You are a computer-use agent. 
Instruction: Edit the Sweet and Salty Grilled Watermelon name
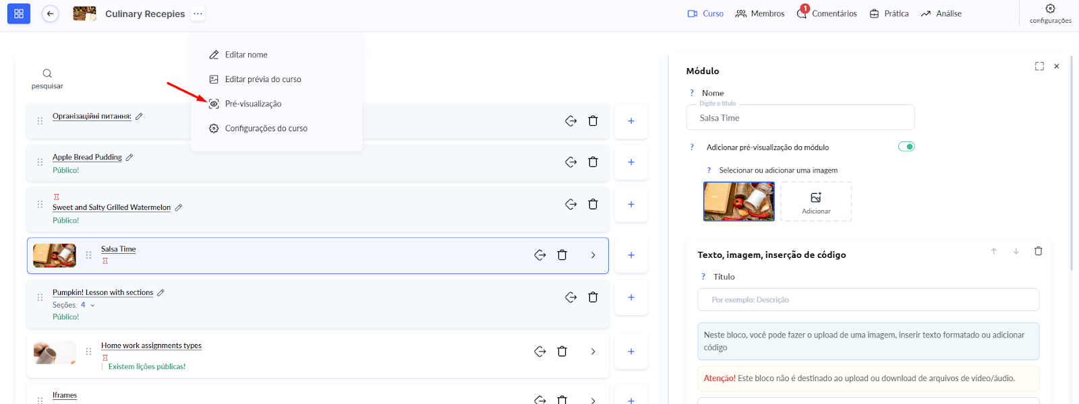click(x=179, y=207)
